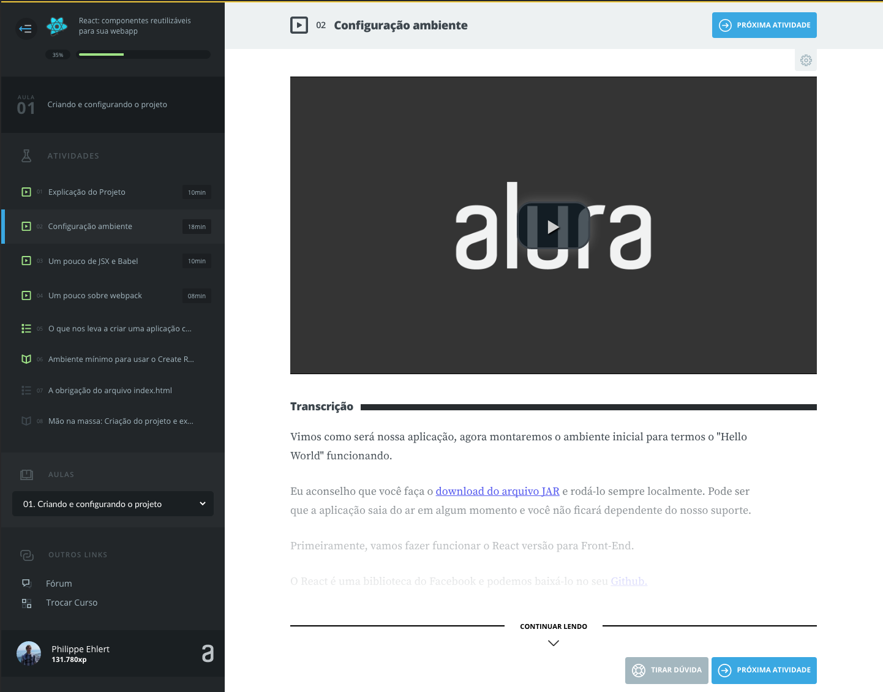The image size is (883, 692).
Task: Select activity Um pouco de JSX e Babel
Action: (93, 261)
